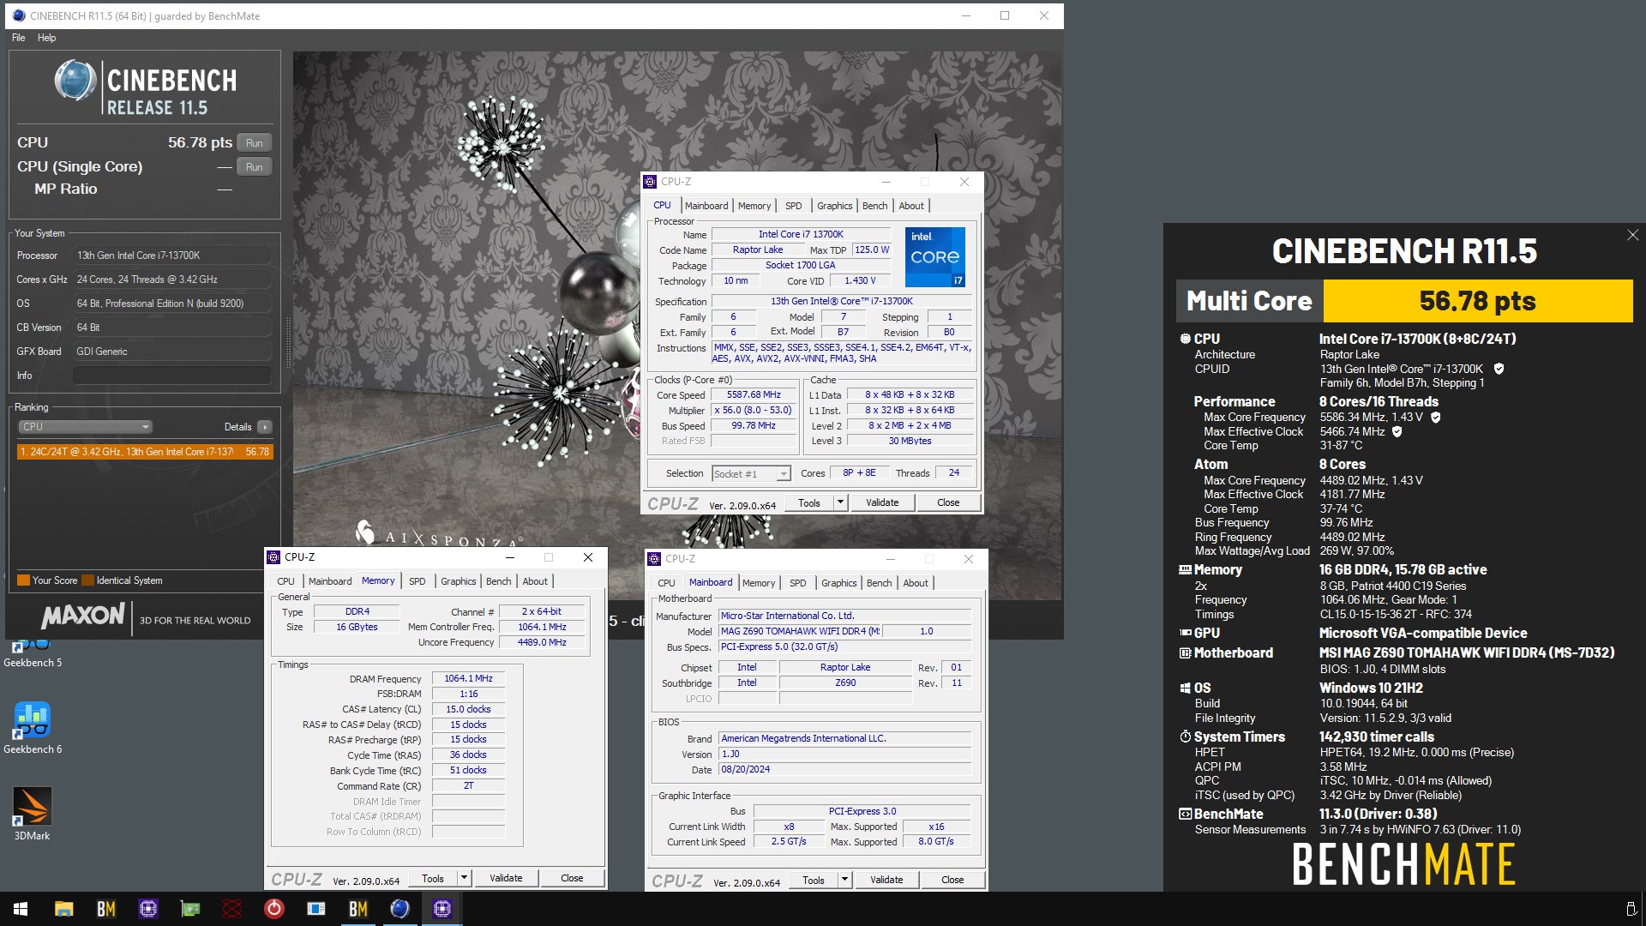Click CPU verification shield icon in BenchMate
Screen dimensions: 1646x926
point(1499,369)
